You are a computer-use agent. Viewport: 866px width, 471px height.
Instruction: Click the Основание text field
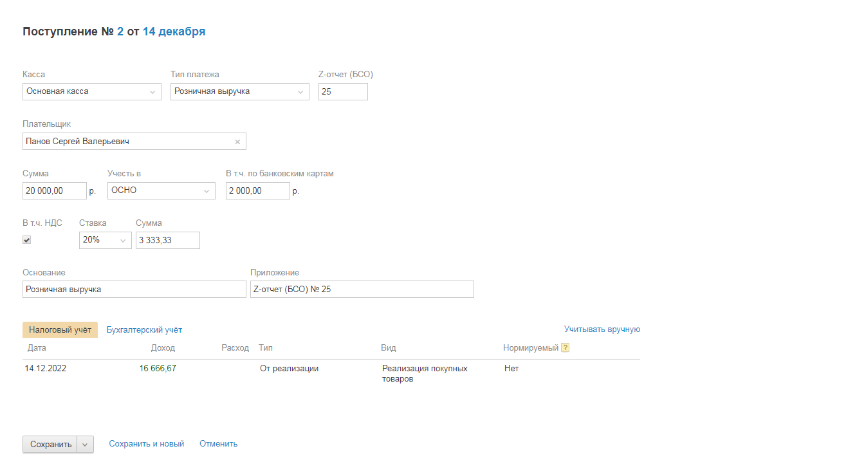coord(134,290)
